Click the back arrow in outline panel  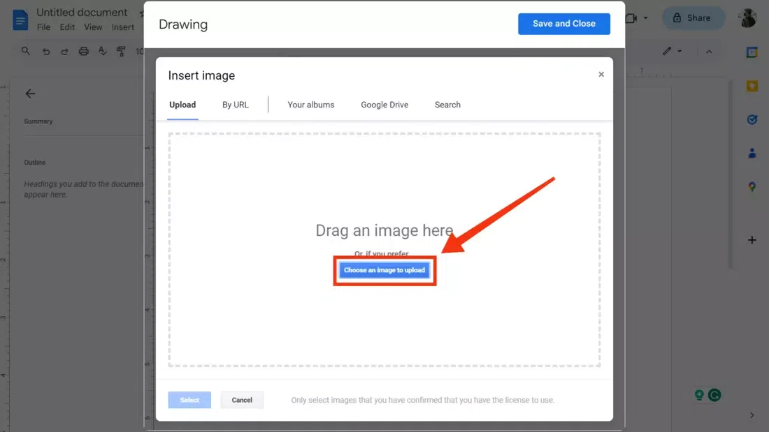click(x=30, y=94)
